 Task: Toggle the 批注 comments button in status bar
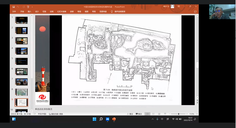click(x=138, y=114)
